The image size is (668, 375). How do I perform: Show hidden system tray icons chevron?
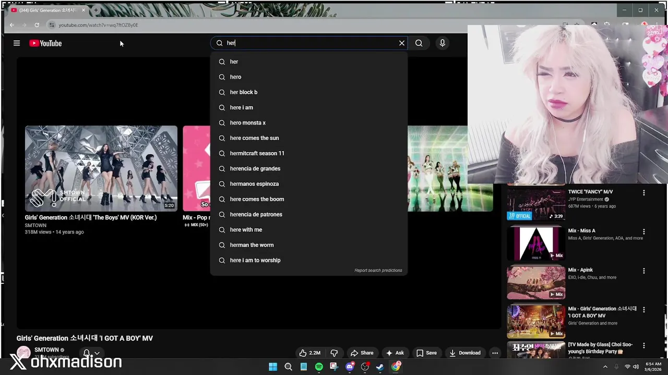[x=605, y=367]
